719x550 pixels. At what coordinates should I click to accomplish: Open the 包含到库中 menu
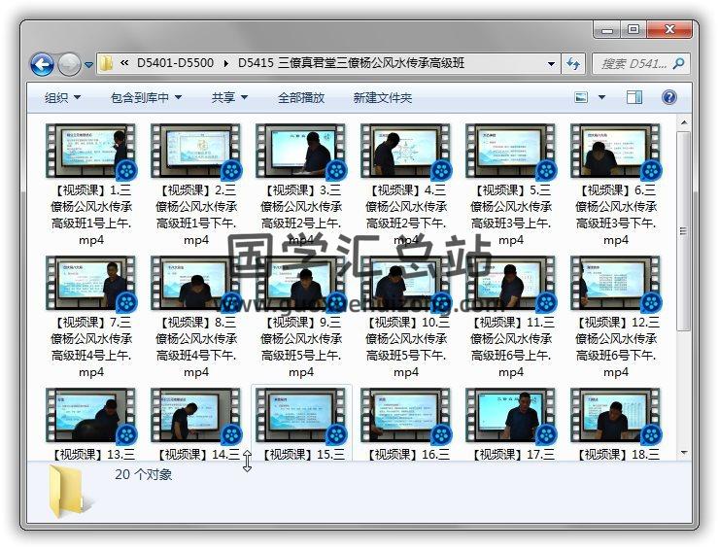click(146, 97)
